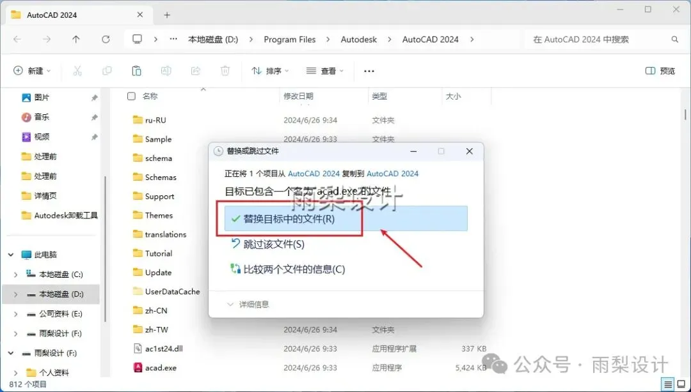Click the Forward navigation arrow
Screen dimensions: 691x392
coord(47,40)
